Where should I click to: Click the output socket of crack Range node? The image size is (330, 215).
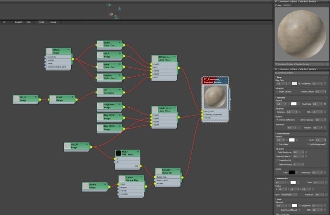[77, 100]
